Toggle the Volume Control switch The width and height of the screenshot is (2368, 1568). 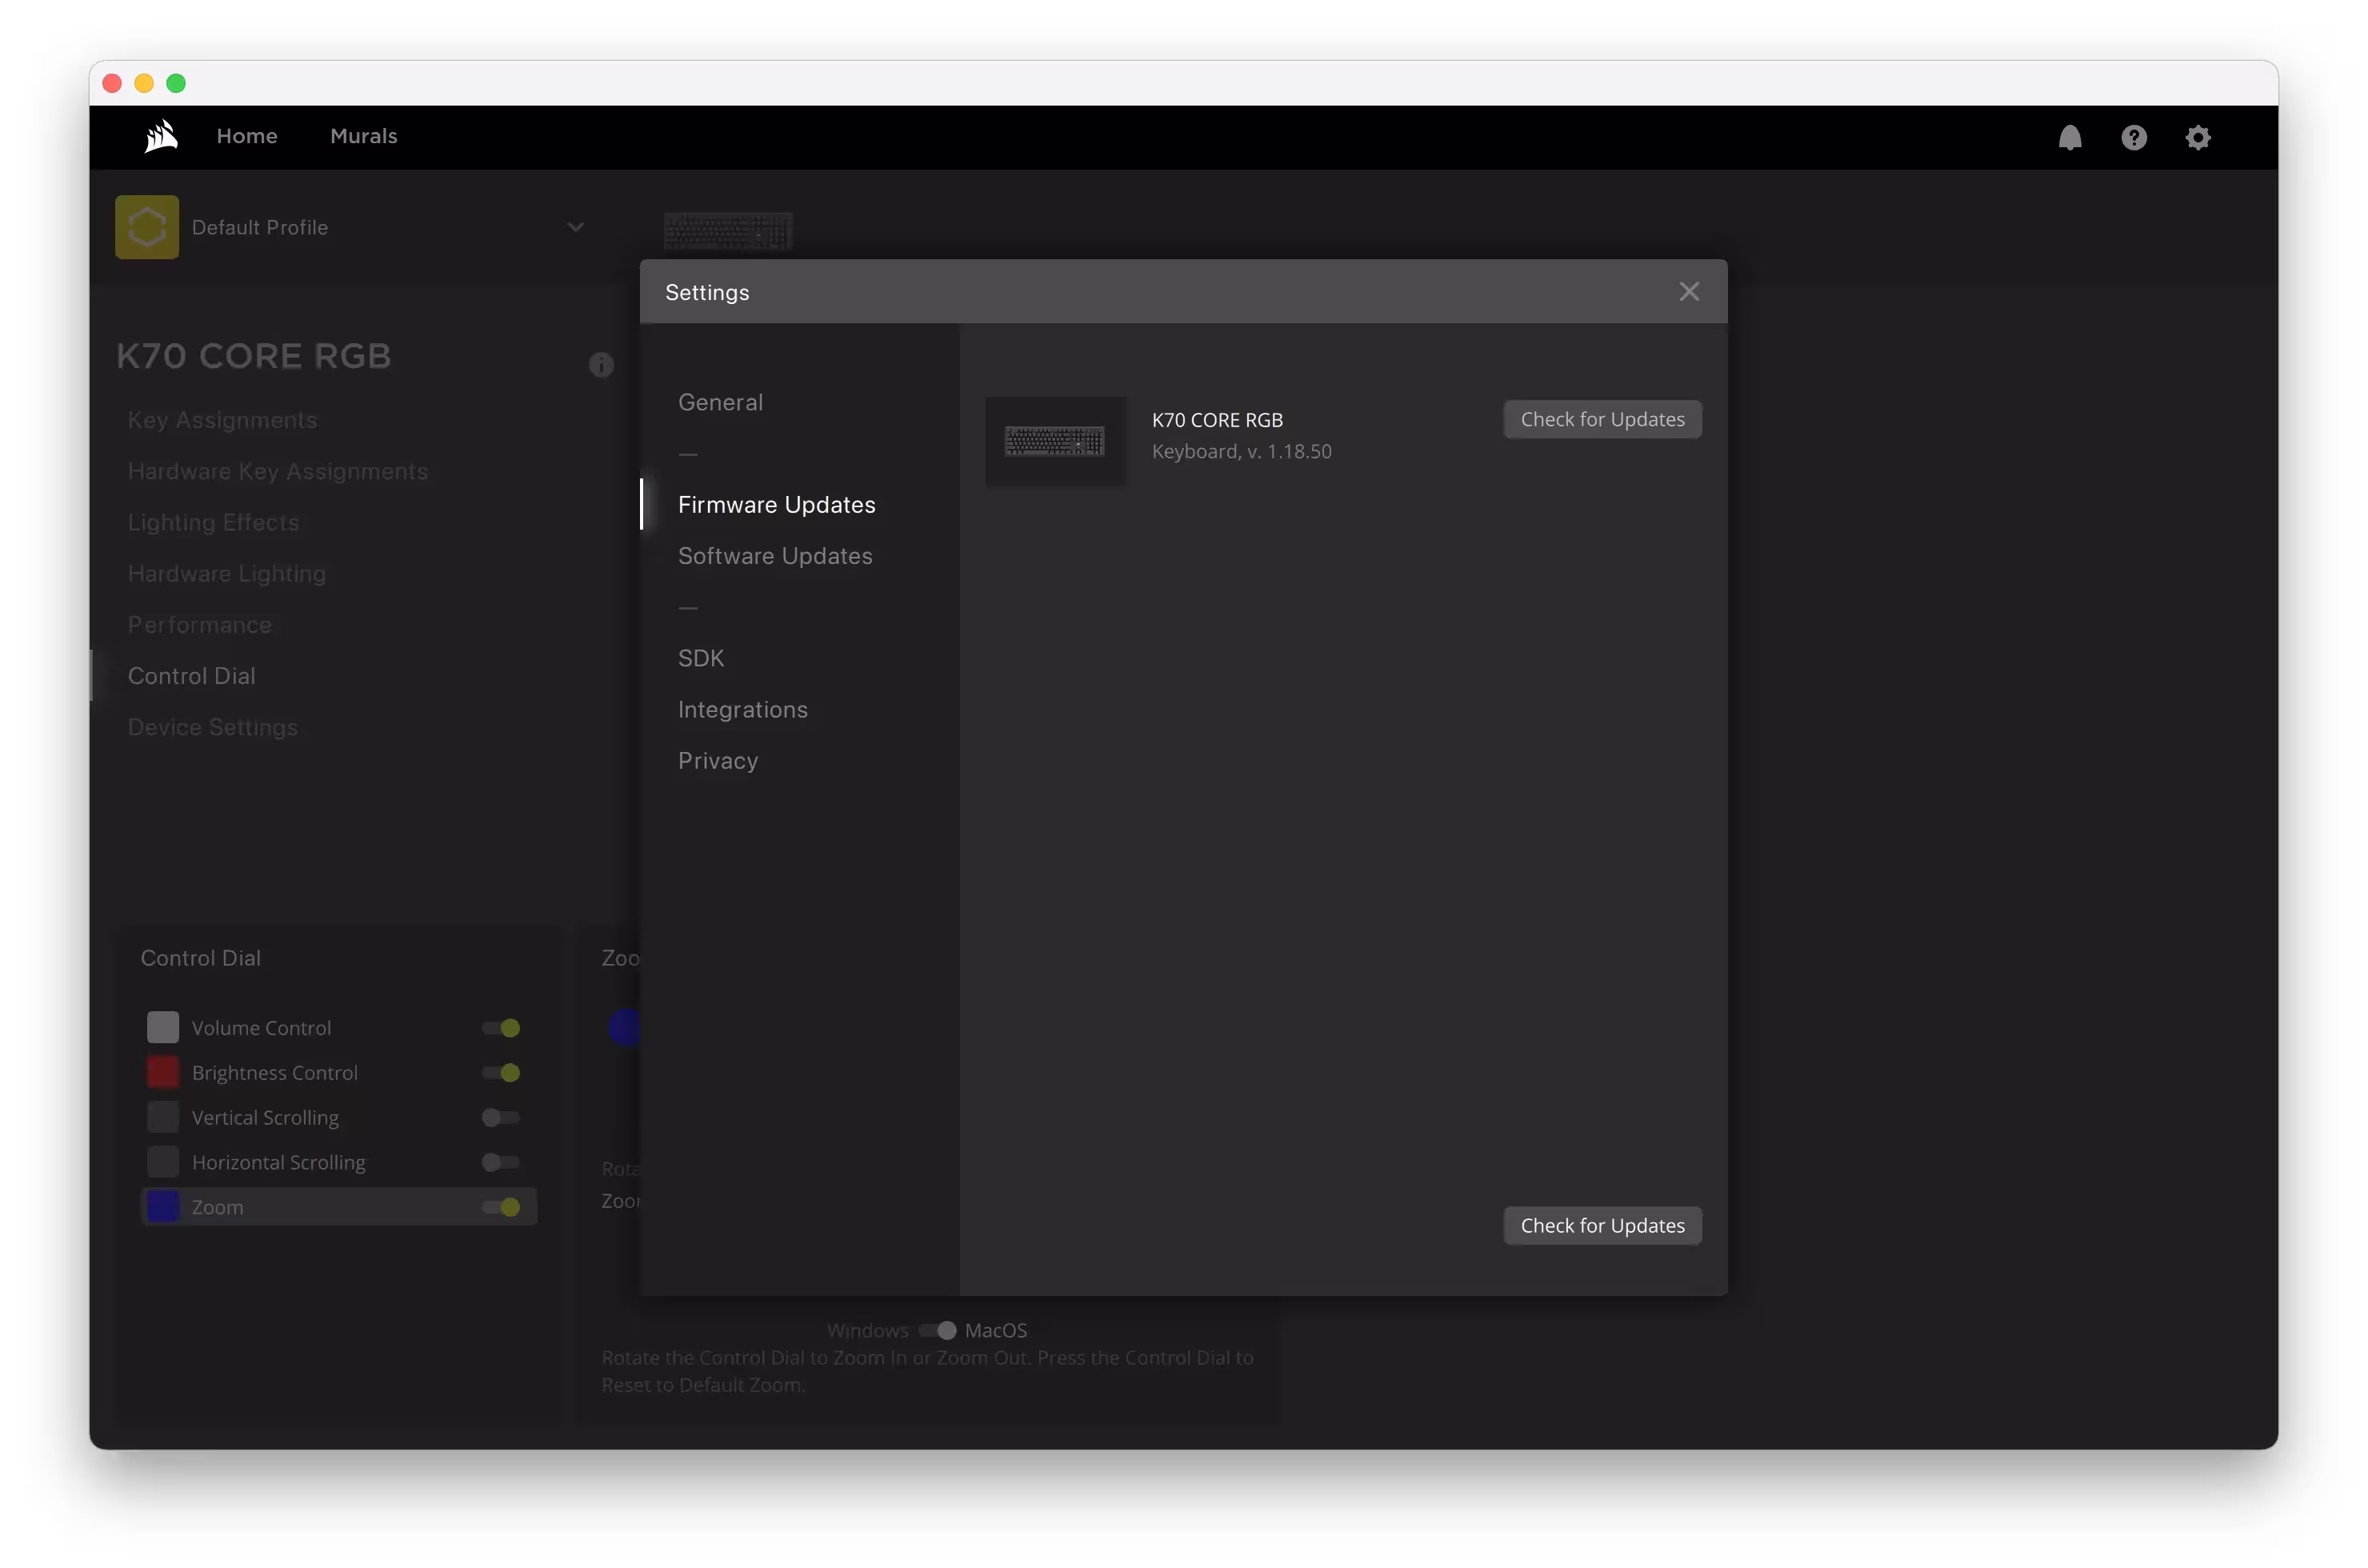point(501,1028)
